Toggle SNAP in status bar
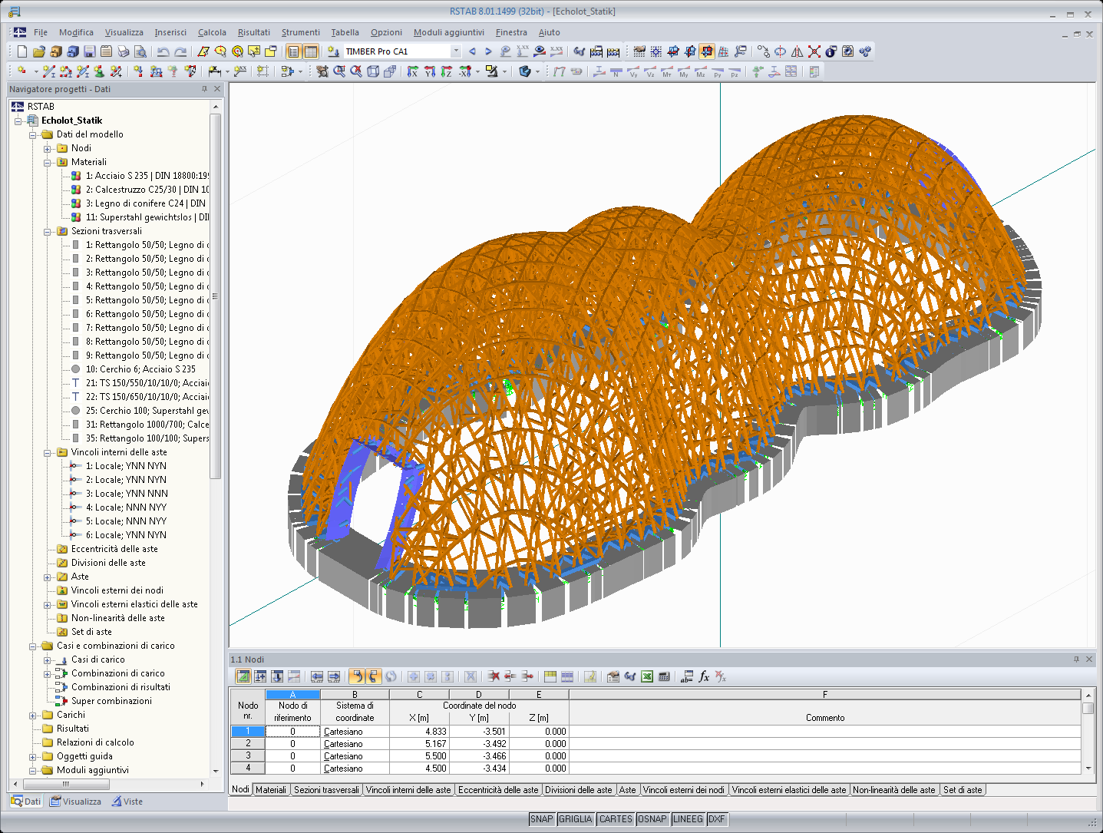Viewport: 1103px width, 833px height. click(541, 819)
